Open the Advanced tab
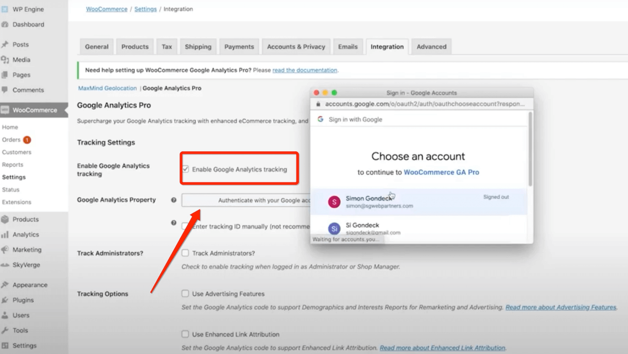 (432, 47)
